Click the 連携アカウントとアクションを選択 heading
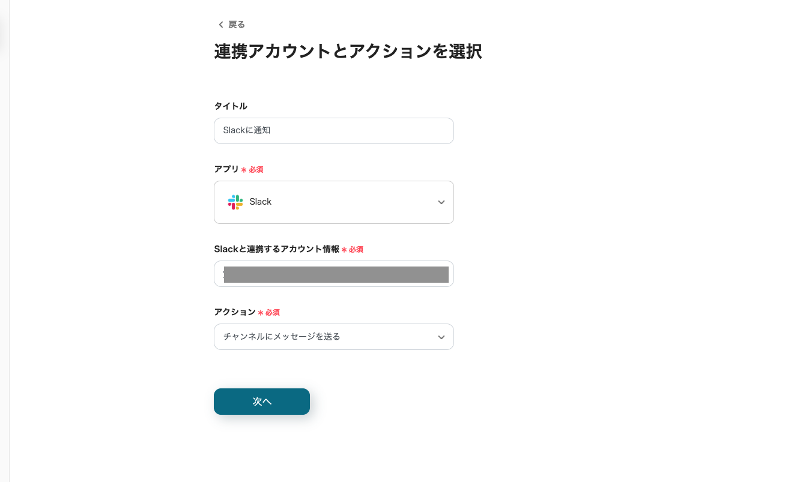This screenshot has width=800, height=482. coord(348,52)
